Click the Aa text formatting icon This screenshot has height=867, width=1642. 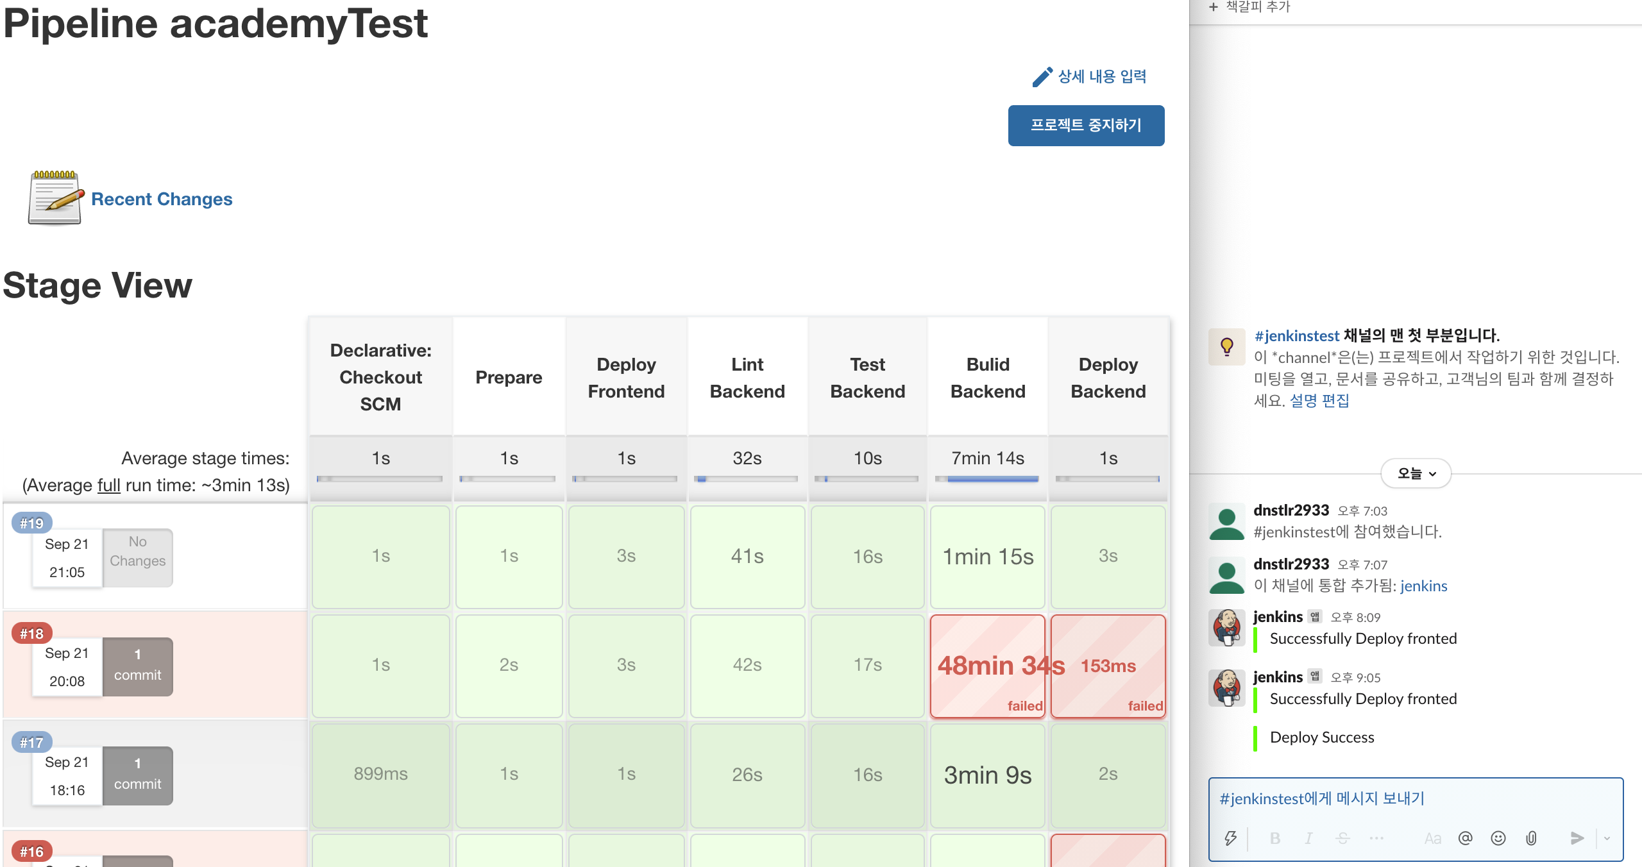pos(1432,838)
